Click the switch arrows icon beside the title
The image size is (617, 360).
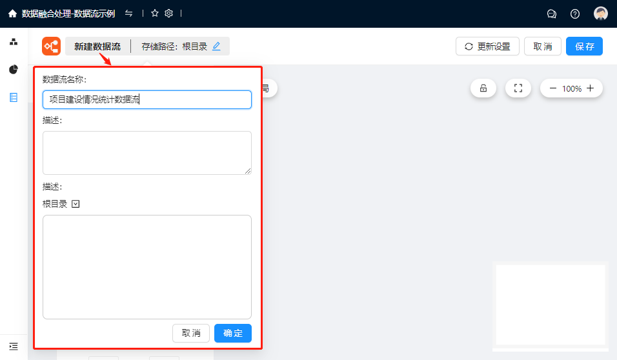pos(129,14)
